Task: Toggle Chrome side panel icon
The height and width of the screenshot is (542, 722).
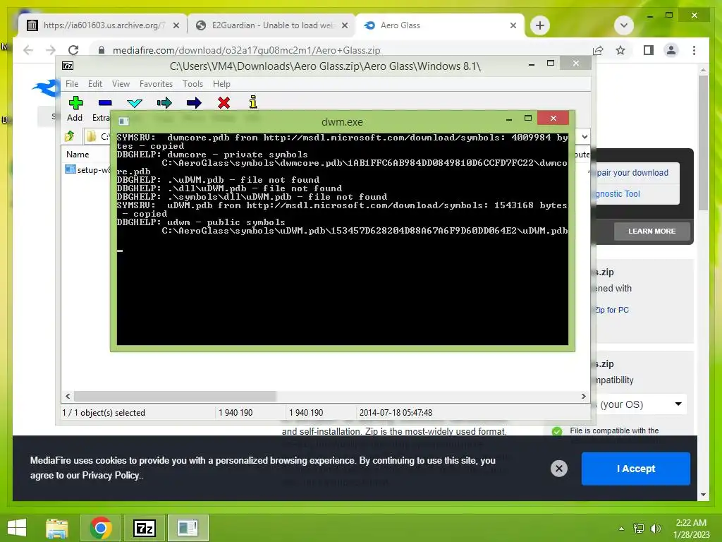Action: 649,50
